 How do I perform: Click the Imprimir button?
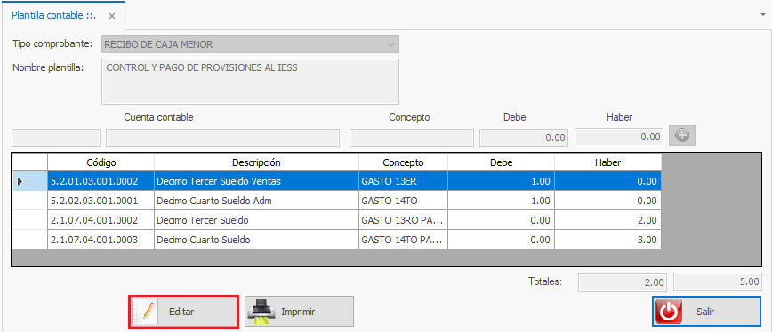point(300,312)
